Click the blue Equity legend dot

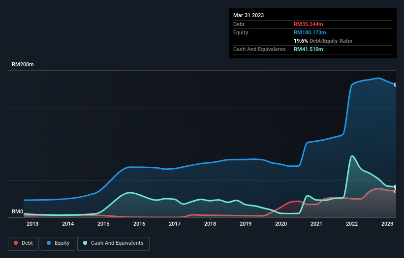[49, 243]
